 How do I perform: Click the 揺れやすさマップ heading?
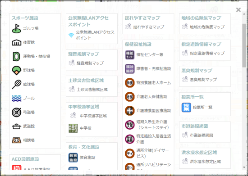click(x=142, y=18)
